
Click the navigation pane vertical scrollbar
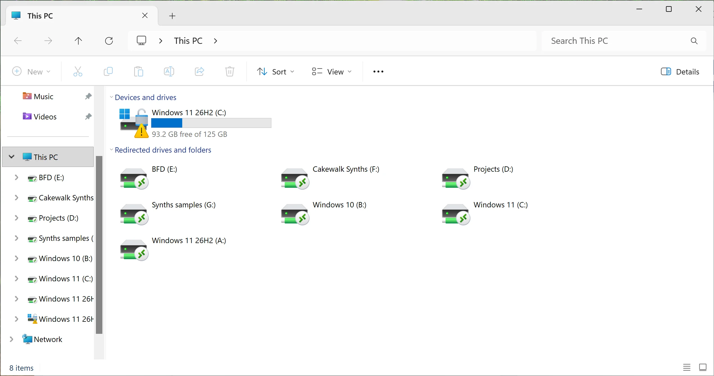click(x=99, y=244)
